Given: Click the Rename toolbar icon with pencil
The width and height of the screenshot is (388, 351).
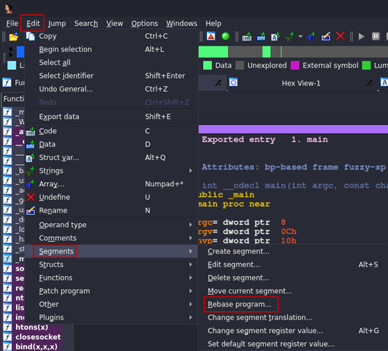Looking at the screenshot, I should 326,37.
